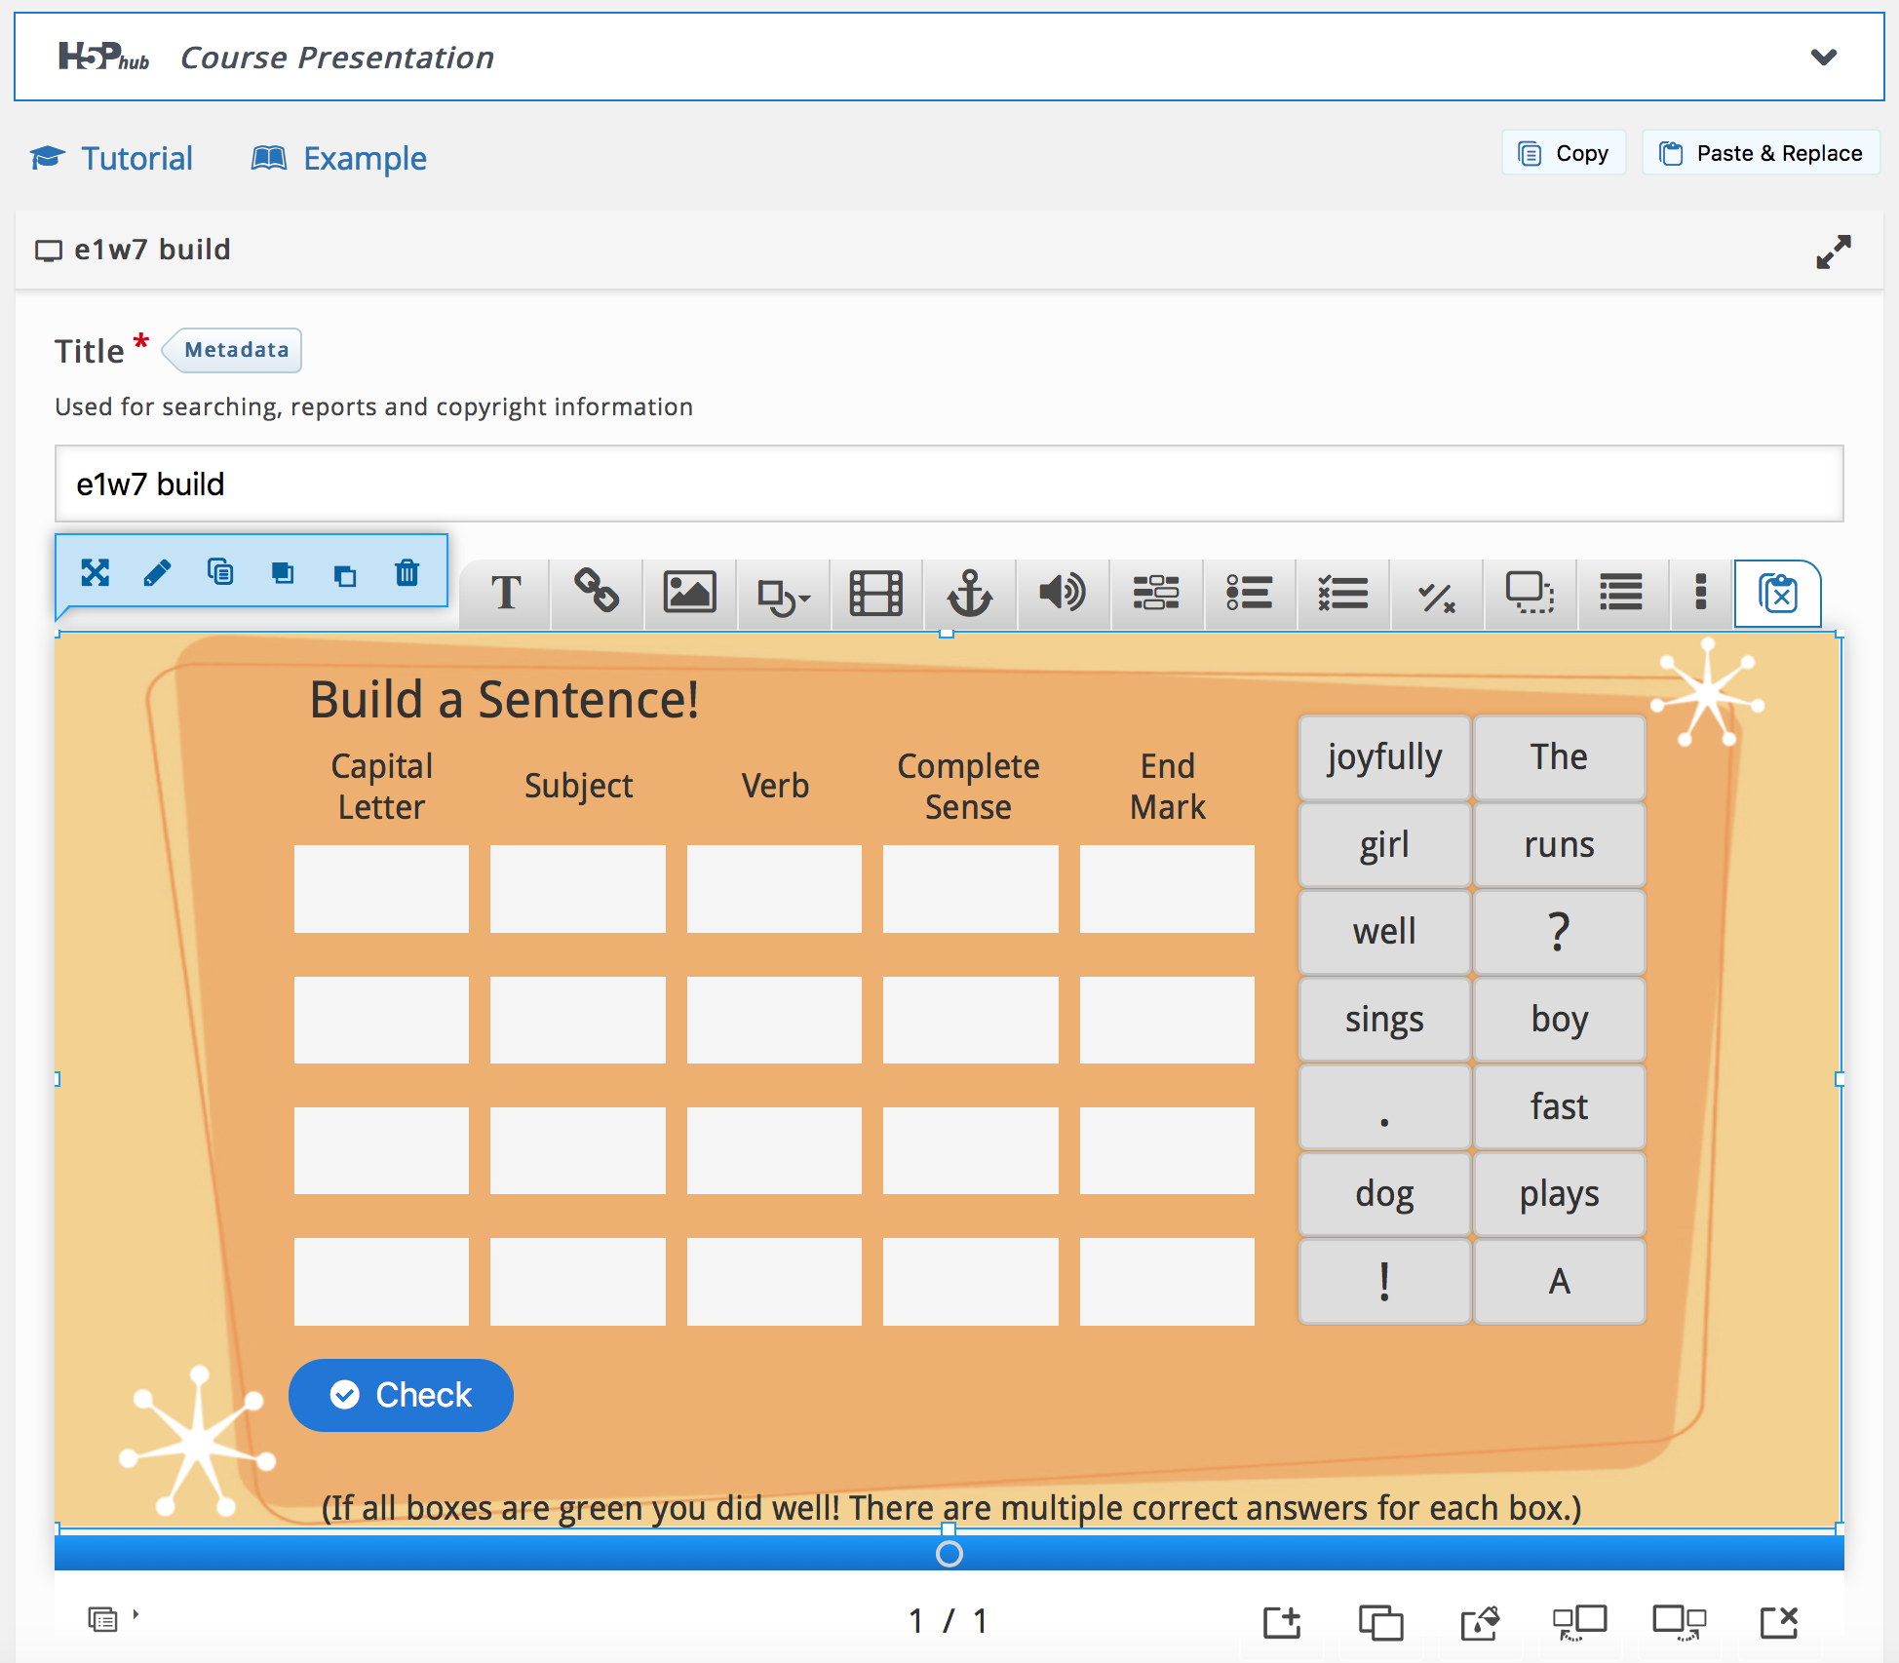The height and width of the screenshot is (1663, 1899).
Task: Add a new slide
Action: click(x=1282, y=1622)
